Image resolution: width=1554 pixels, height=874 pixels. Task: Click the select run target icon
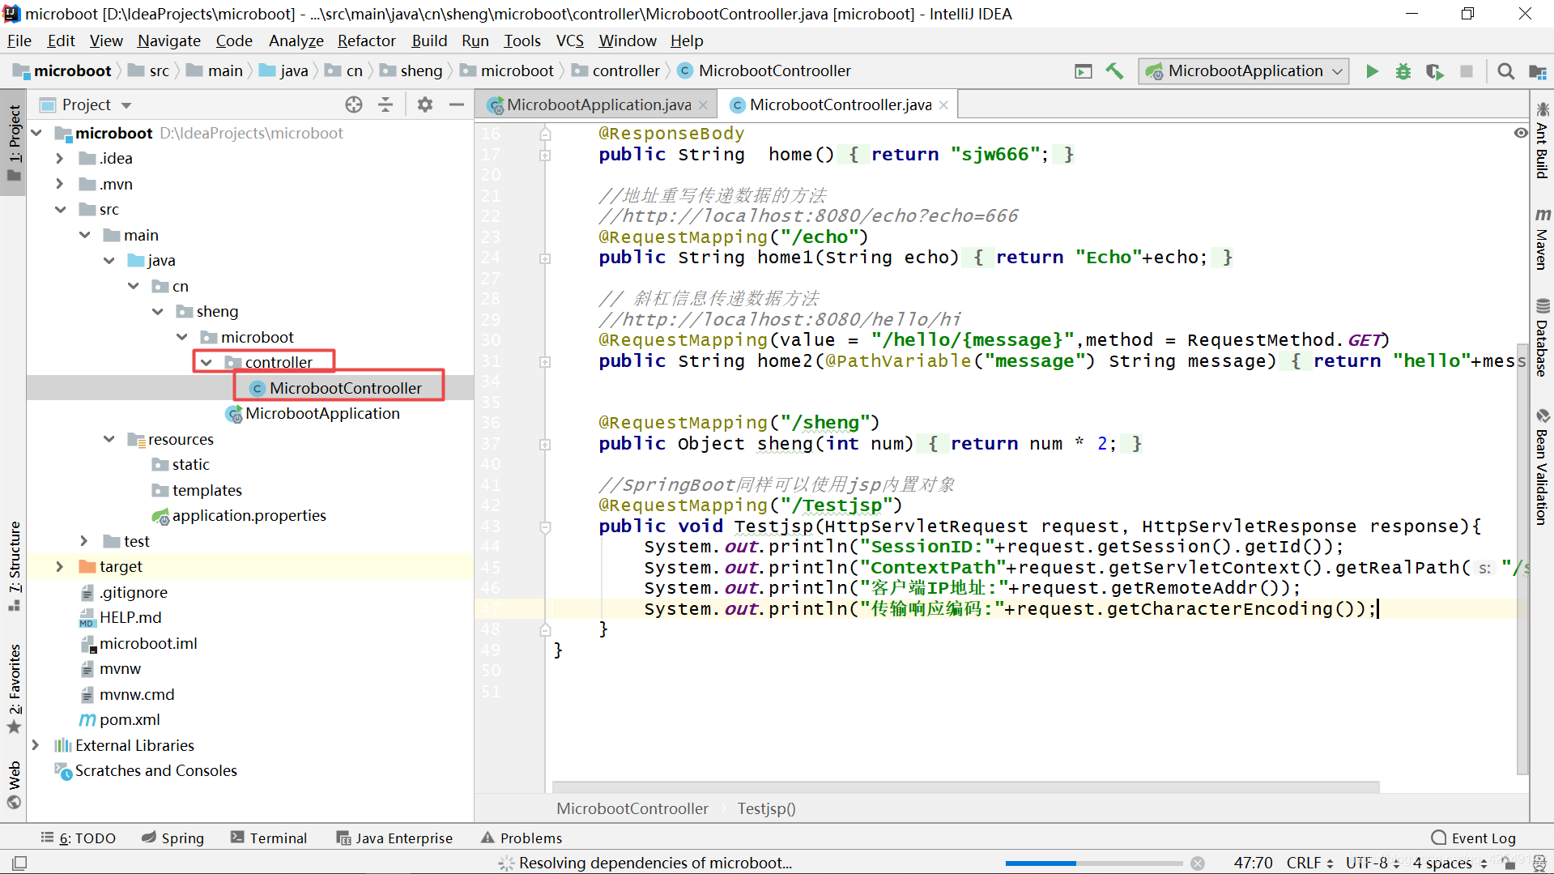point(1084,71)
